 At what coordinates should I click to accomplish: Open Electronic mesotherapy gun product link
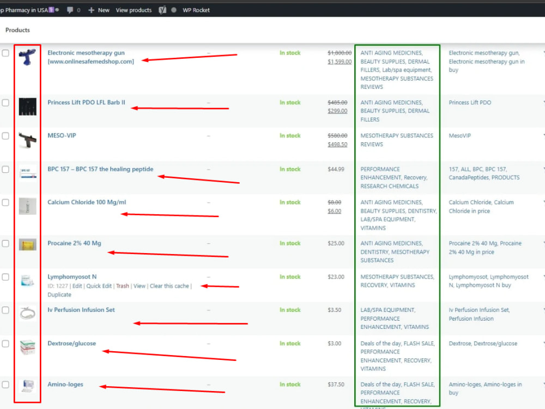click(x=90, y=57)
